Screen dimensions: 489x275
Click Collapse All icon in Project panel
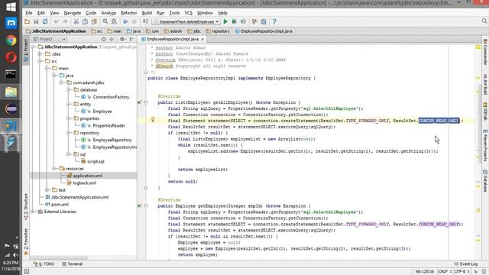[112, 39]
